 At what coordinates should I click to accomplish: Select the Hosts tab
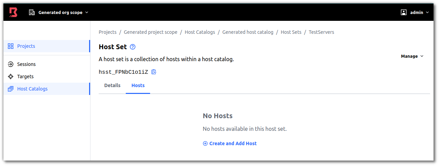click(x=138, y=85)
